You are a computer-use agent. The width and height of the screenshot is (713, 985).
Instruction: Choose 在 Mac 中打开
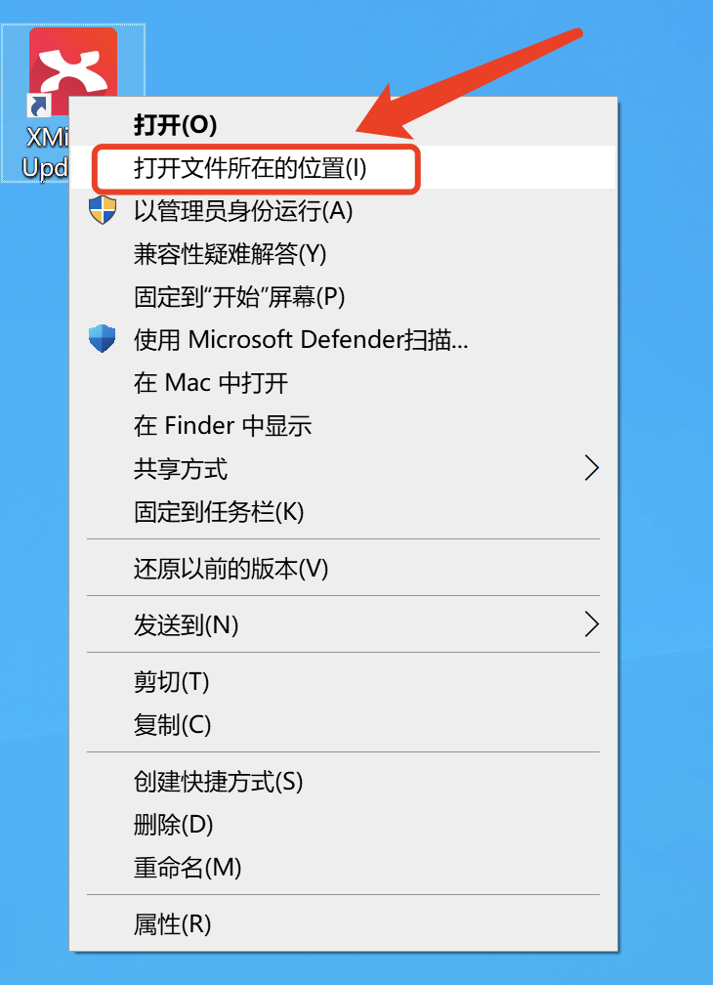[x=211, y=383]
